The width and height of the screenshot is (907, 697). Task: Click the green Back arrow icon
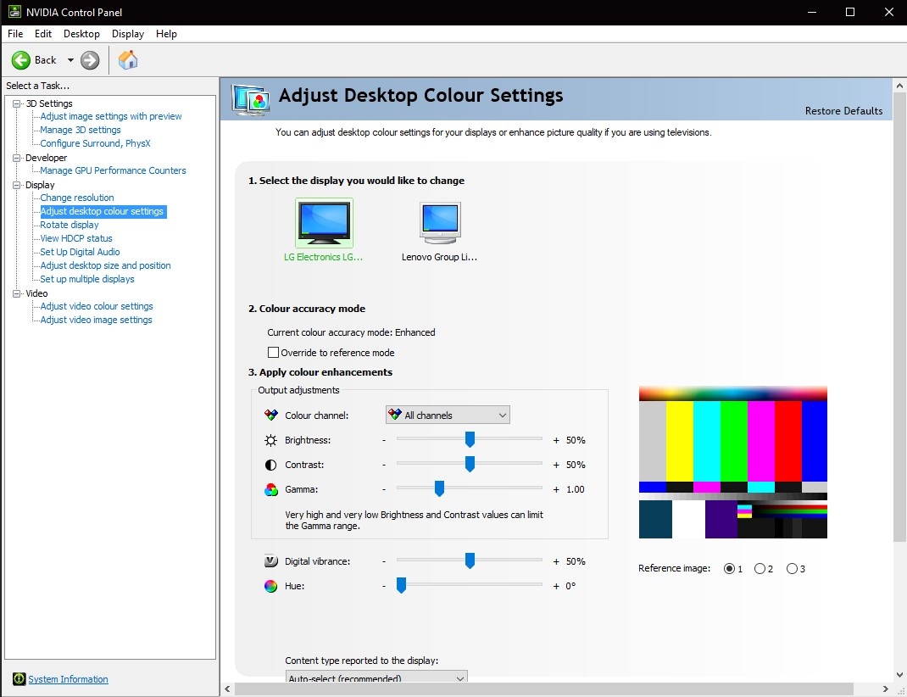[x=21, y=60]
